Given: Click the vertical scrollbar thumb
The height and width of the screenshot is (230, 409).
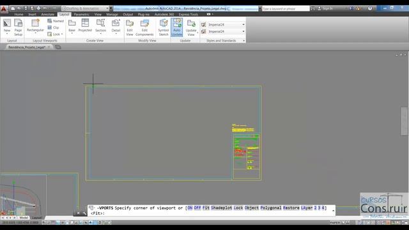Looking at the screenshot, I should pyautogui.click(x=404, y=121).
